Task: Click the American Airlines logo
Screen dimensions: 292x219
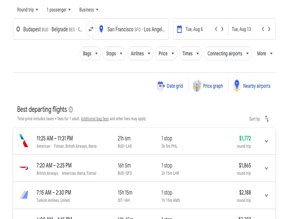Action: [24, 141]
